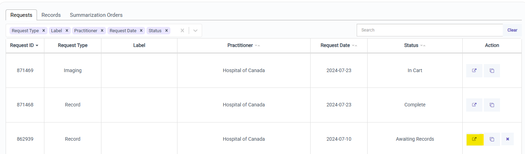Remove the Label filter chip
Screen dimensions: 525x154
(67, 30)
